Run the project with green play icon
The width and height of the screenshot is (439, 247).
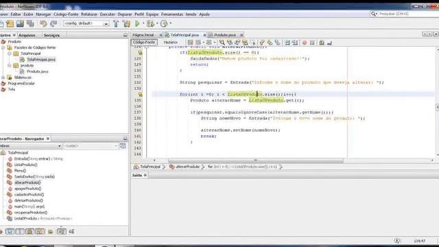pos(137,24)
